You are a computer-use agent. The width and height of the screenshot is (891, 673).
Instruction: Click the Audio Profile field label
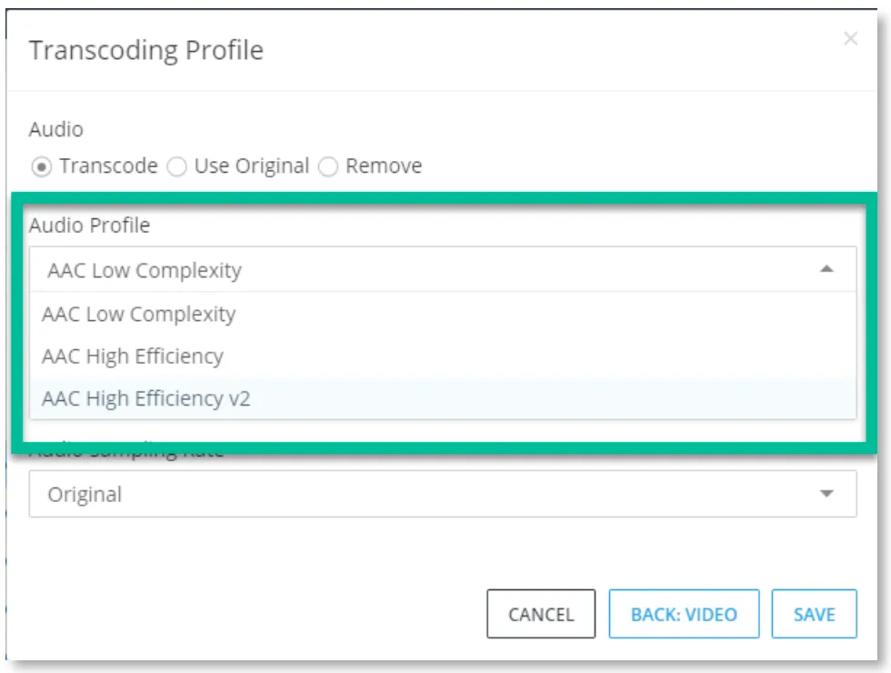(89, 226)
